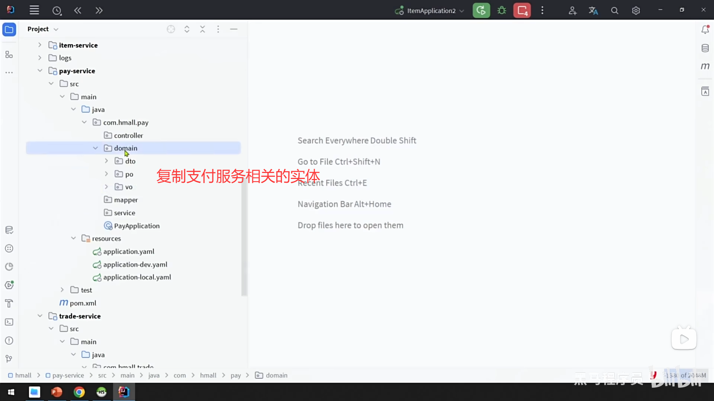
Task: Open the Code With Me user icon
Action: [572, 10]
